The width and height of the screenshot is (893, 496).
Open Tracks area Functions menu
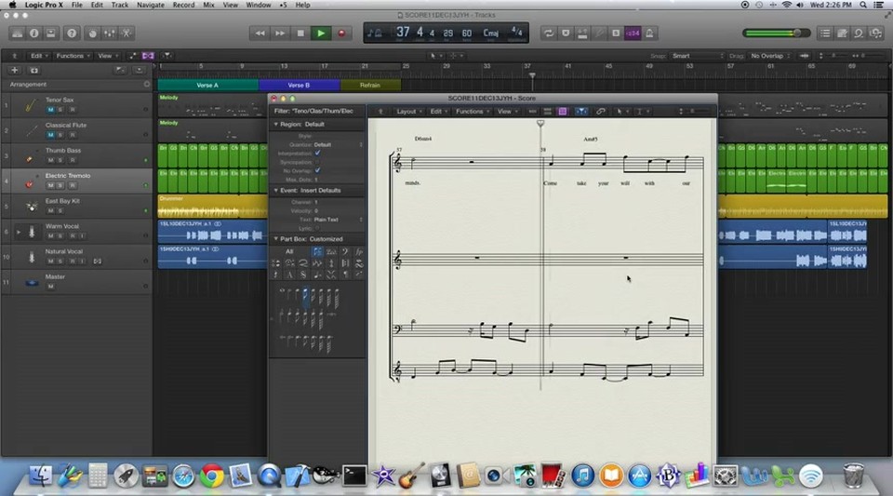point(73,56)
